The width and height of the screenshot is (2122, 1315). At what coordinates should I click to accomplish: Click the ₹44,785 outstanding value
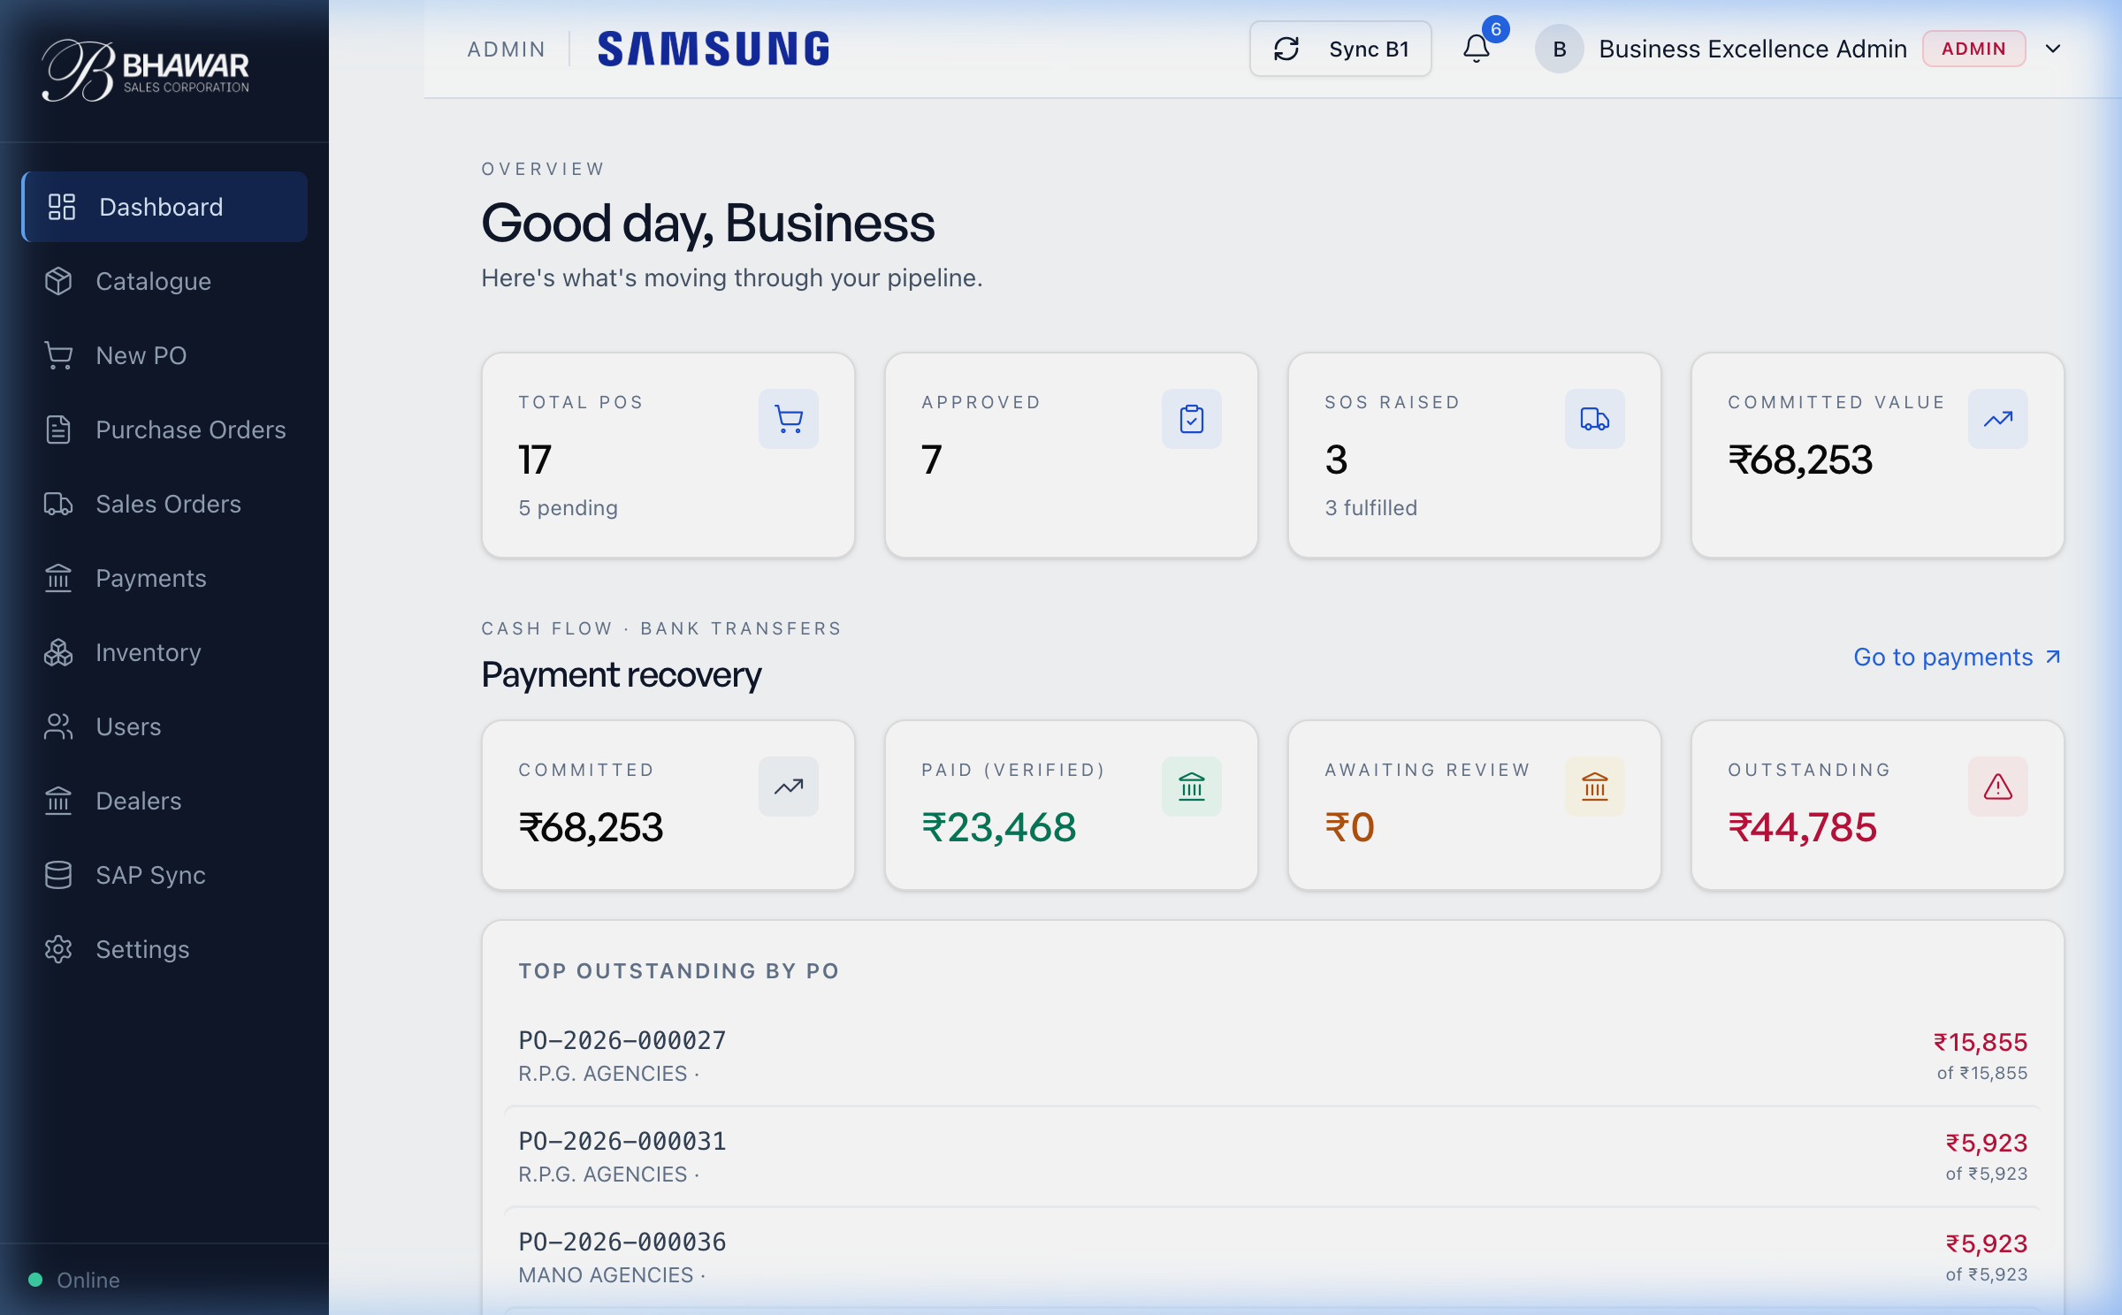1802,828
